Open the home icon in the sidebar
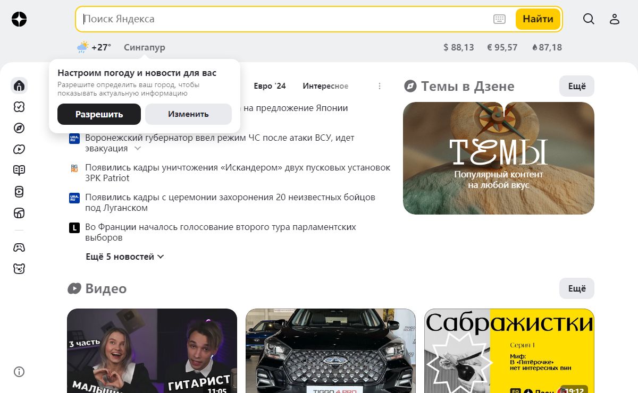Image resolution: width=638 pixels, height=393 pixels. (19, 86)
